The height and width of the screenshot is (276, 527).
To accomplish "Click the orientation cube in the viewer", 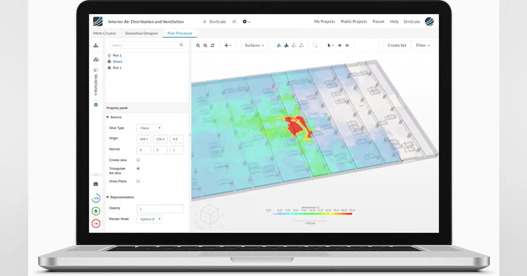I will pos(209,215).
